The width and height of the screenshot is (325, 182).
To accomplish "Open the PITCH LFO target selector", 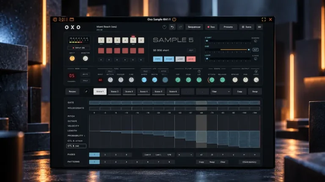I will (x=163, y=71).
